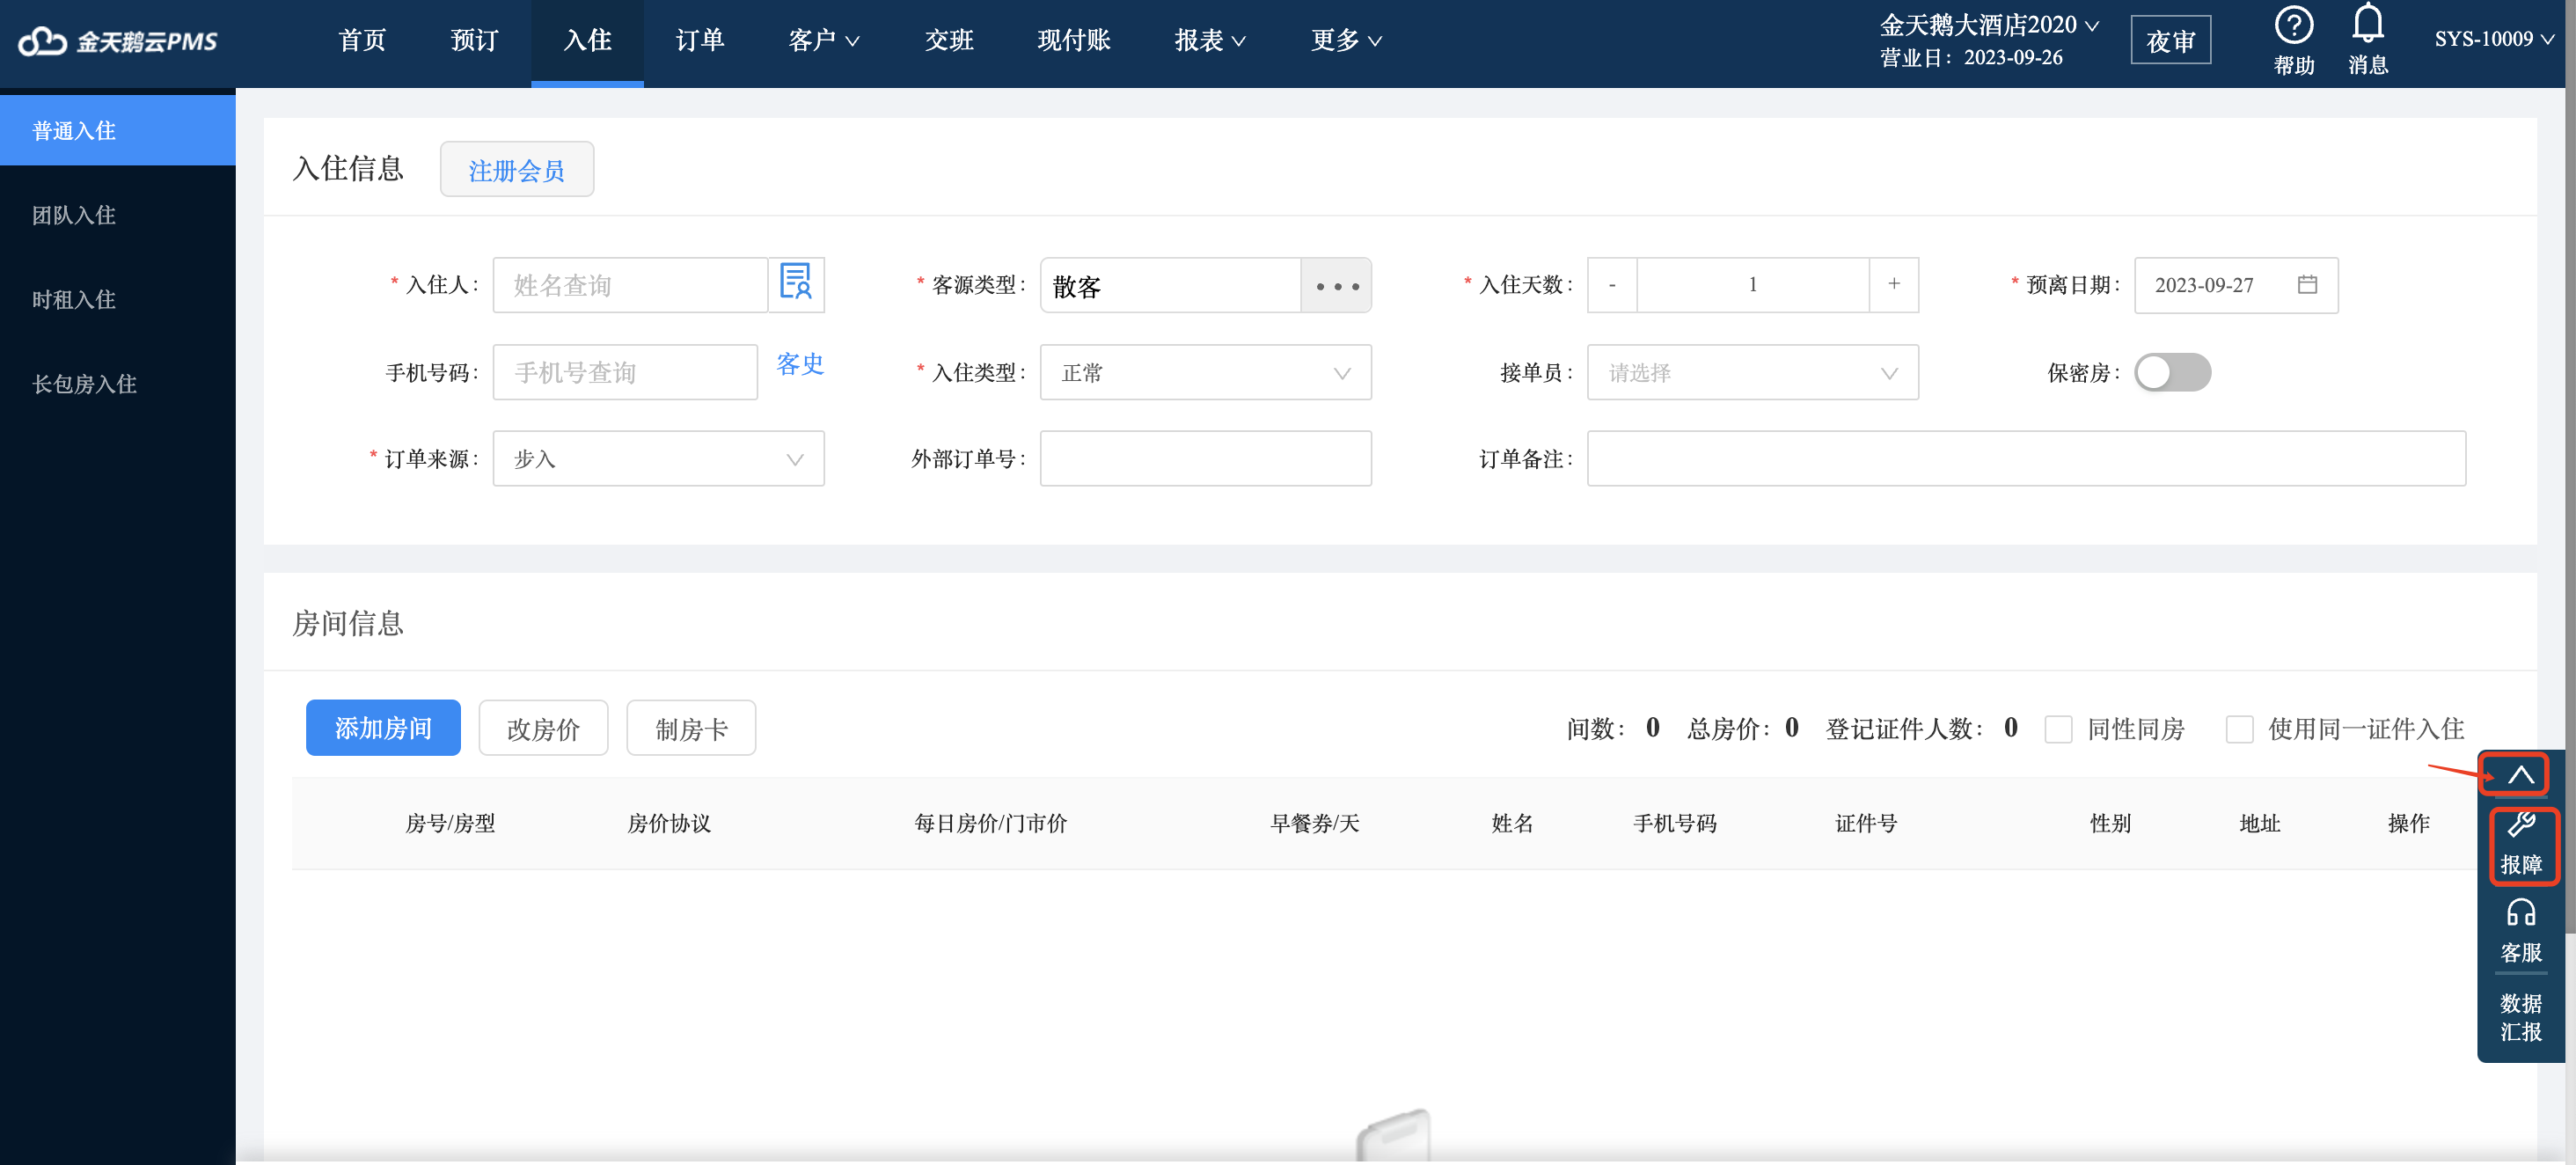Select 普通入住 in the sidebar
The image size is (2576, 1165).
tap(118, 131)
